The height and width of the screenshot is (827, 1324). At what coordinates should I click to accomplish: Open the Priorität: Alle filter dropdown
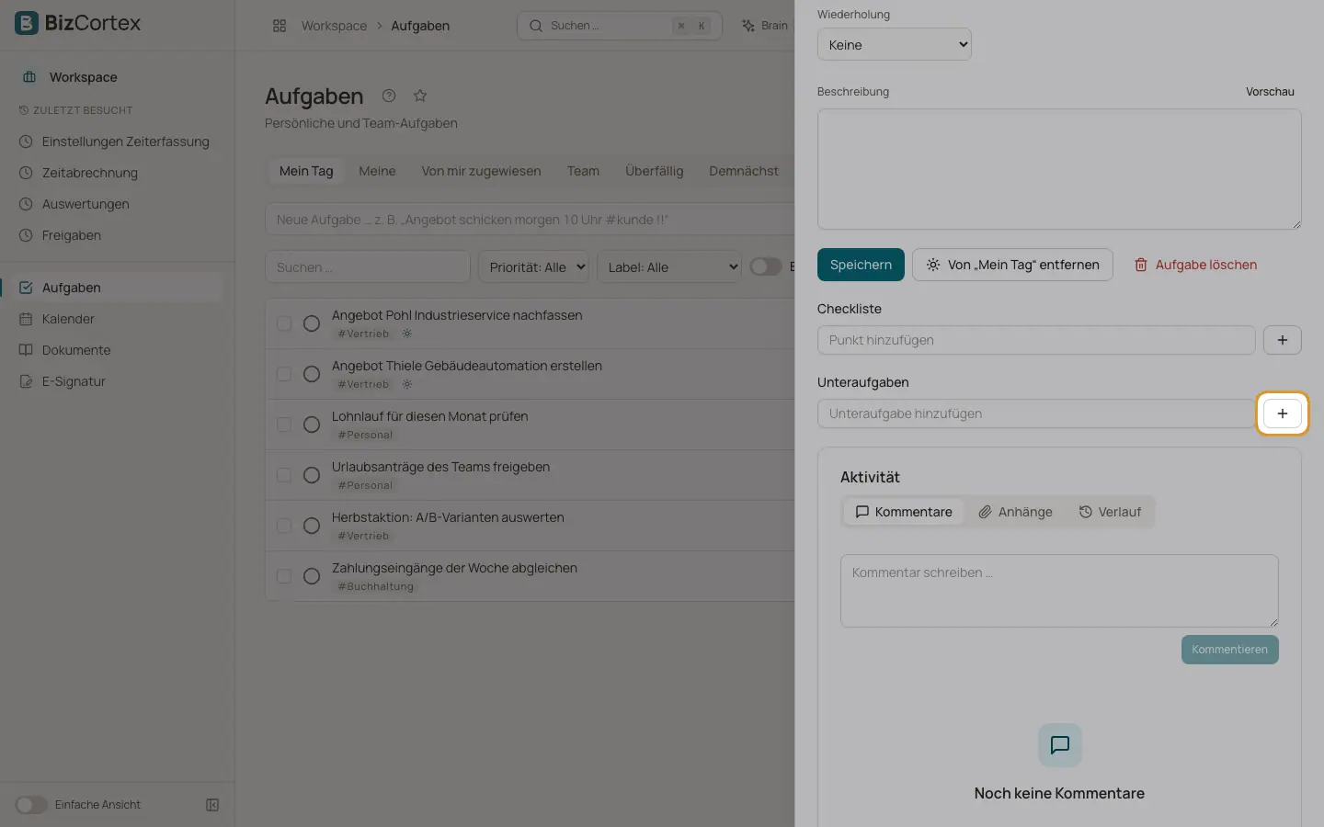534,267
